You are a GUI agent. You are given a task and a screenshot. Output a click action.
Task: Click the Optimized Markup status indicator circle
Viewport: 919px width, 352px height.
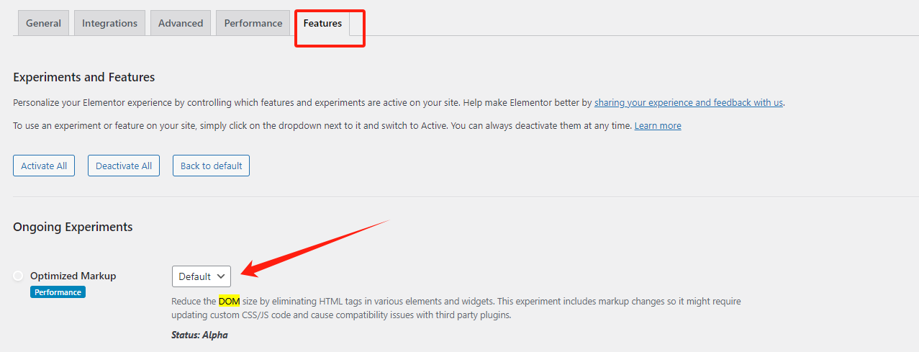18,276
